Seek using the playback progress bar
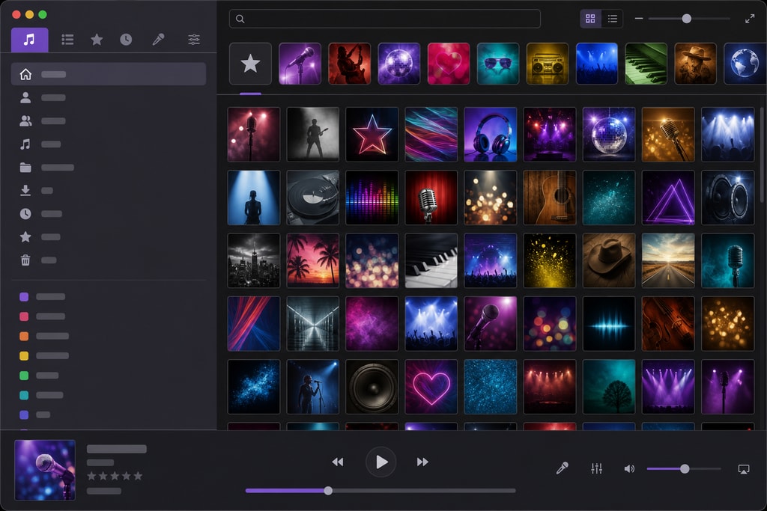The width and height of the screenshot is (767, 511). (381, 491)
